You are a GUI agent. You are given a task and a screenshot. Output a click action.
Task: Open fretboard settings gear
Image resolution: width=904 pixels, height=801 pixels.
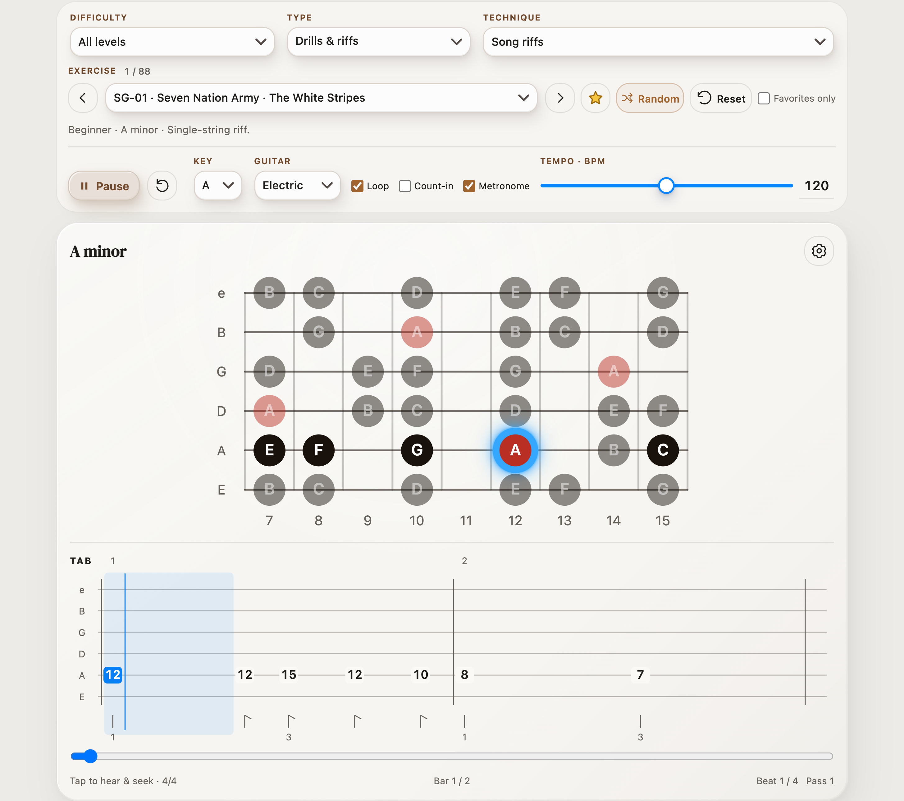[x=819, y=251]
